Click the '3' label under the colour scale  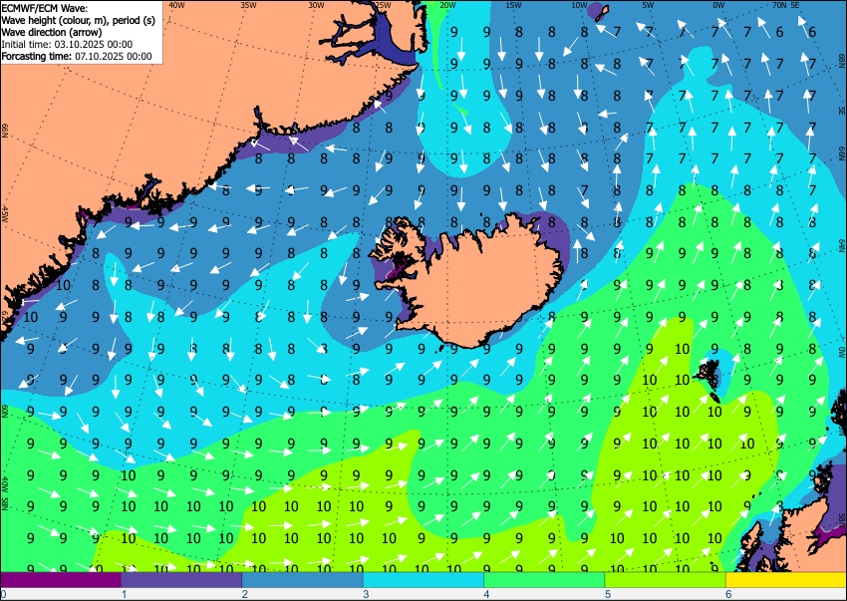click(366, 594)
